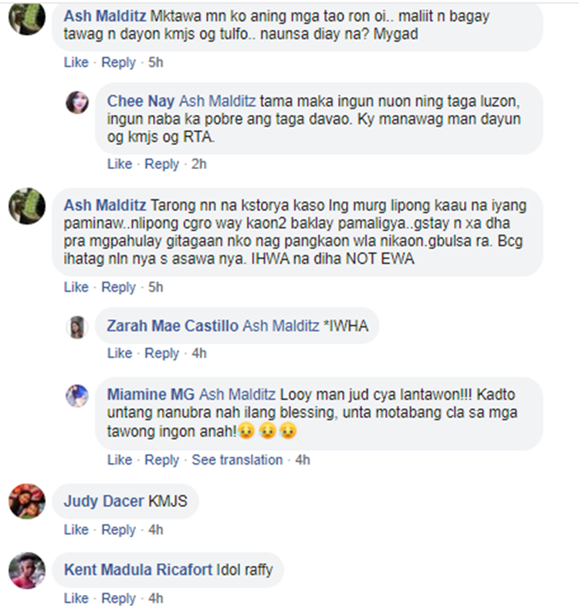Reply to Kent Madula Ricafort's comment
Image resolution: width=579 pixels, height=616 pixels.
(119, 599)
